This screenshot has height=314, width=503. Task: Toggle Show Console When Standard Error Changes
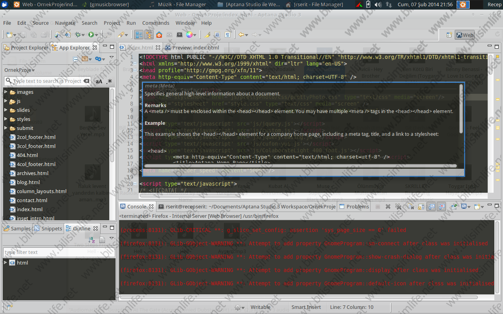[441, 206]
